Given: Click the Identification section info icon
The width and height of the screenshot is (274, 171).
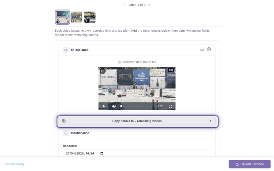Looking at the screenshot, I should [x=66, y=133].
